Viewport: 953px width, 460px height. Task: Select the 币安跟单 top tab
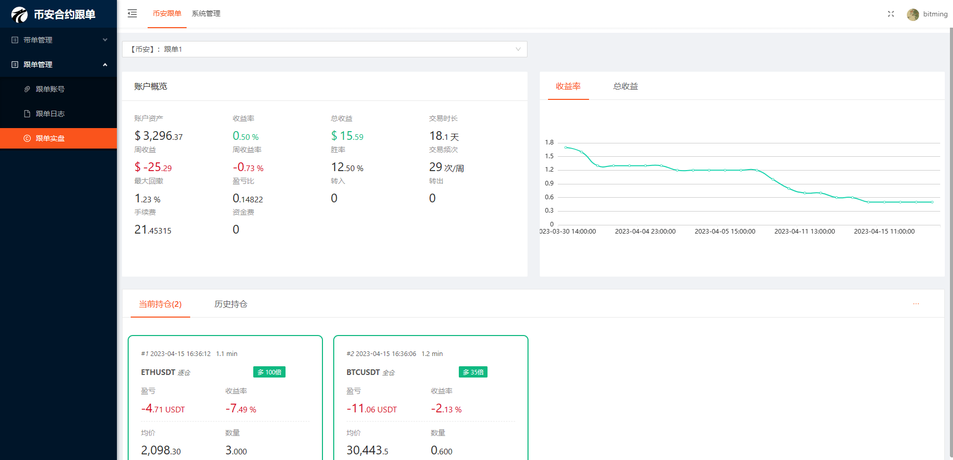pos(167,14)
